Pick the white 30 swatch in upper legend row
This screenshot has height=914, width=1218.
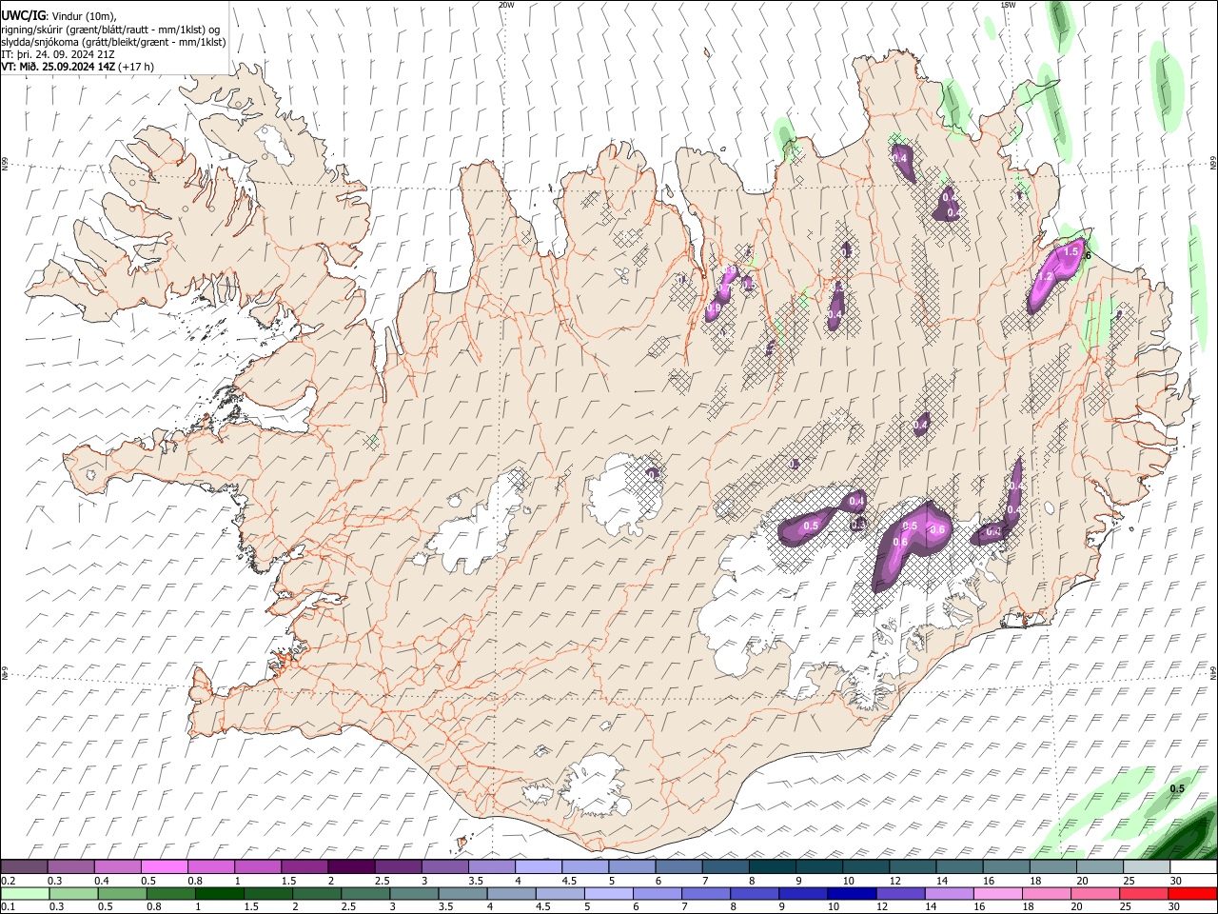click(x=1193, y=867)
